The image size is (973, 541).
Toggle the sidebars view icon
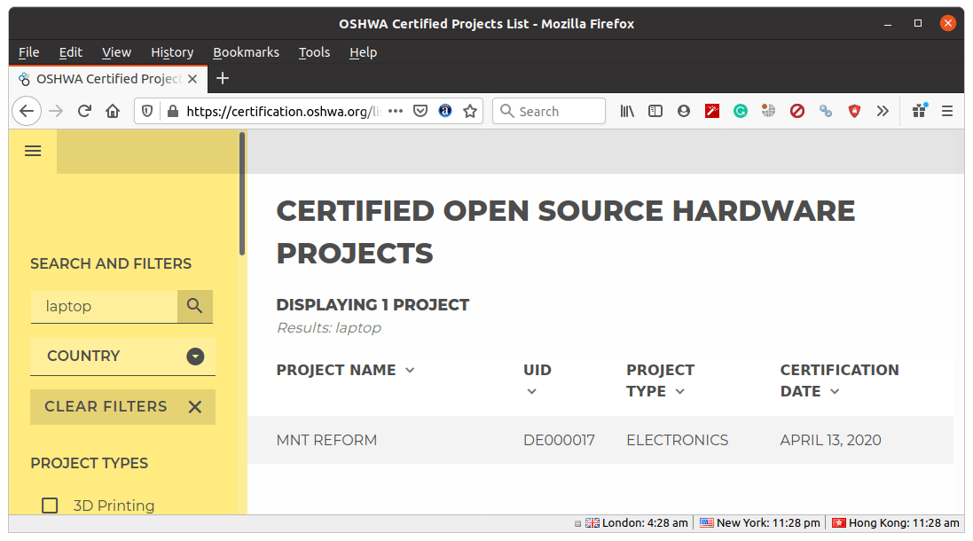pos(655,111)
